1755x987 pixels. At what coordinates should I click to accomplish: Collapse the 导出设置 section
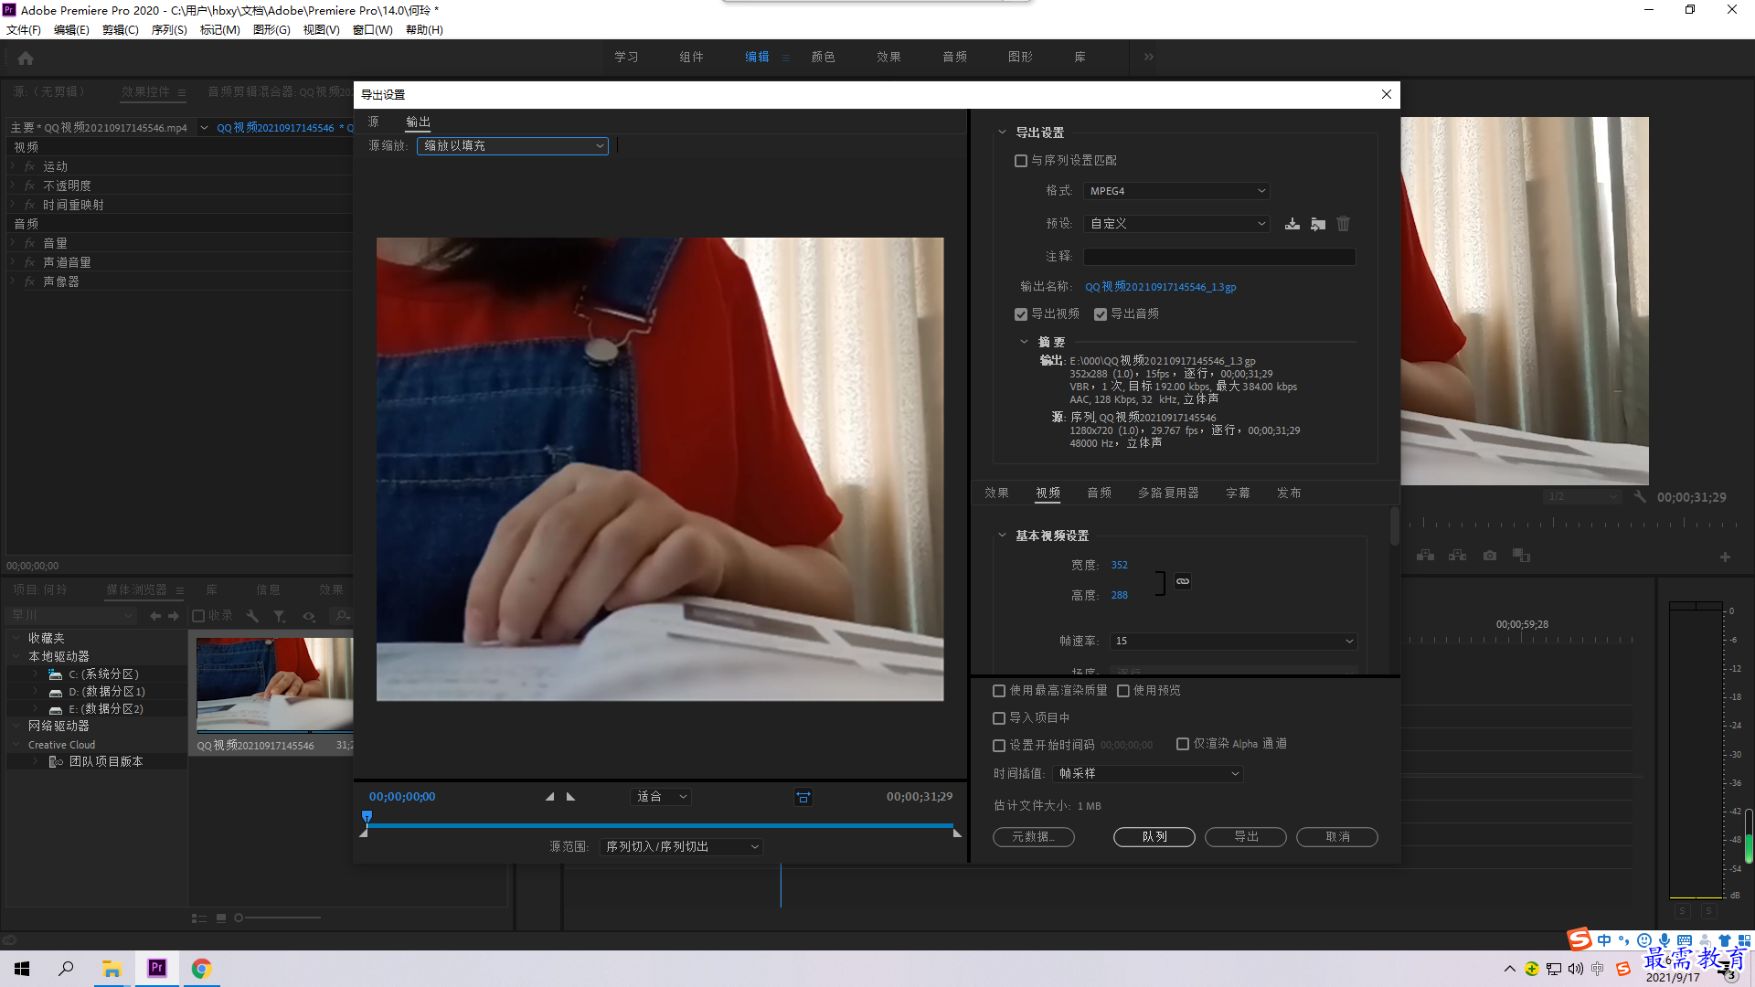(x=1002, y=133)
